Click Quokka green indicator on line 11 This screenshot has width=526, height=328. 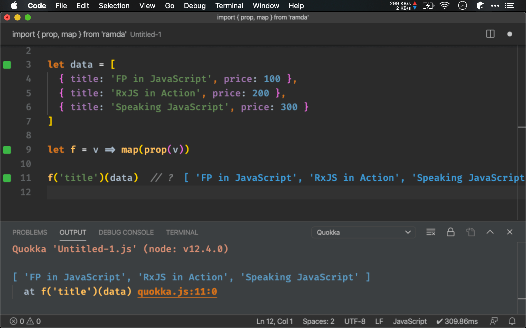pos(7,178)
